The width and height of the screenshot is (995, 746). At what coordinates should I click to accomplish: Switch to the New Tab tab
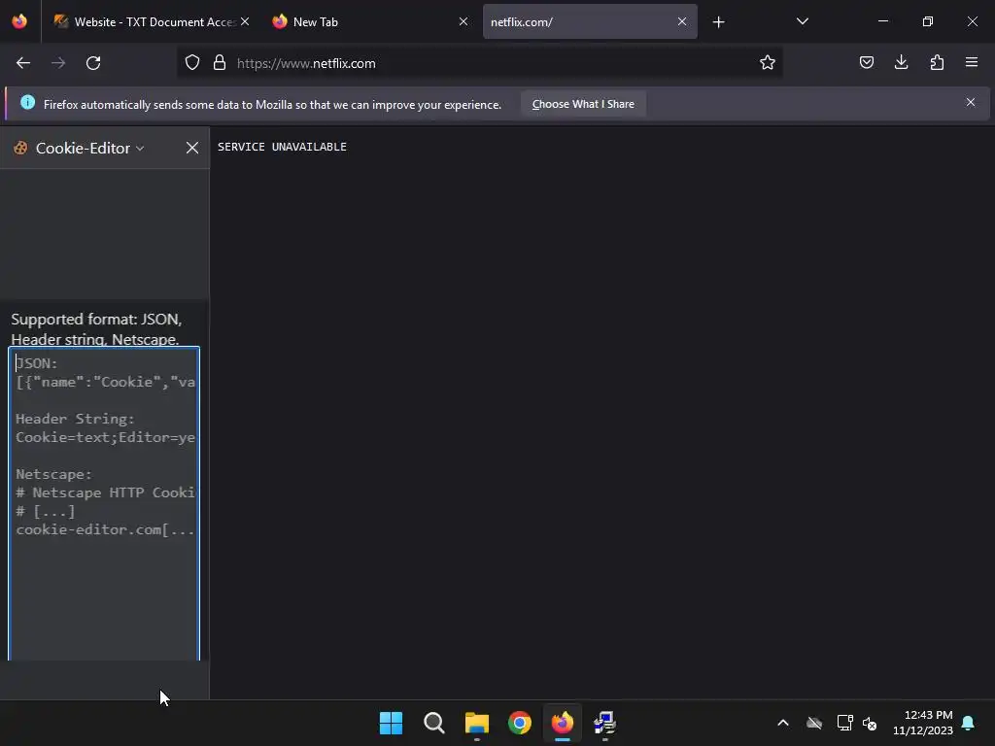click(370, 21)
